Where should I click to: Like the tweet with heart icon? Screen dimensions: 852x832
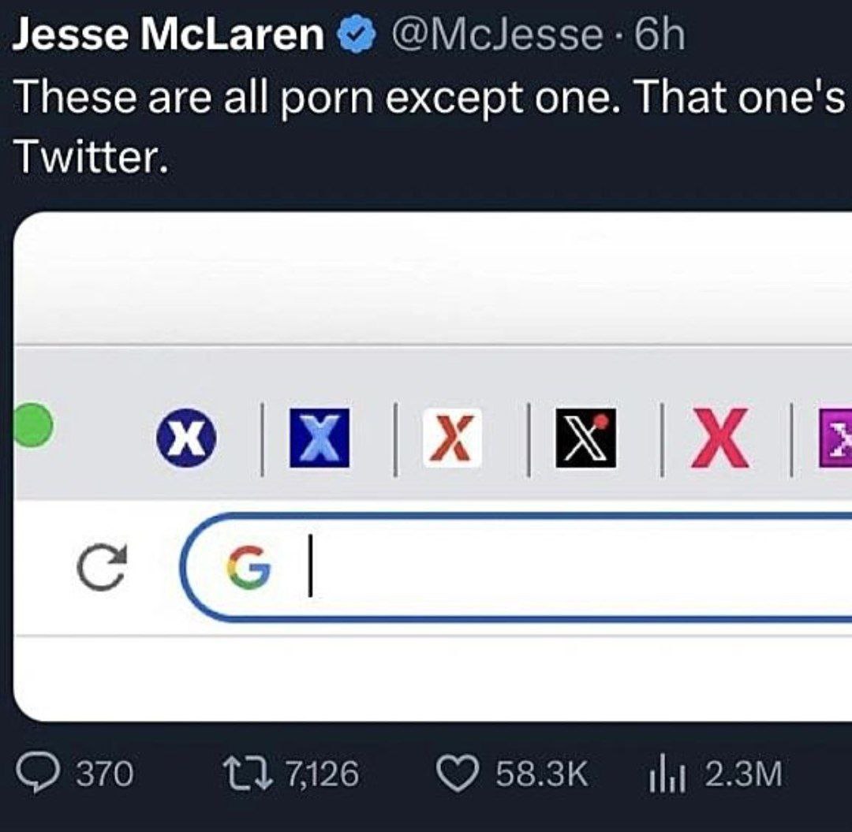(x=458, y=774)
